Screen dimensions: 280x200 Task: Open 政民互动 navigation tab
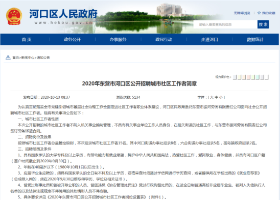164,40
